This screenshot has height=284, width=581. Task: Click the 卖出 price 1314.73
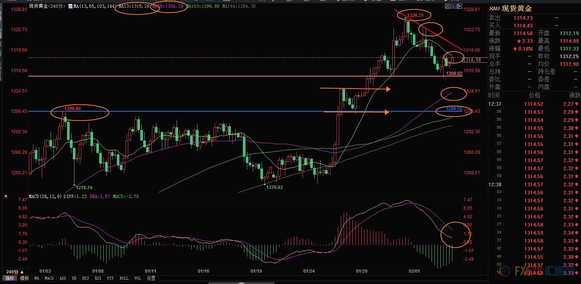click(x=523, y=18)
